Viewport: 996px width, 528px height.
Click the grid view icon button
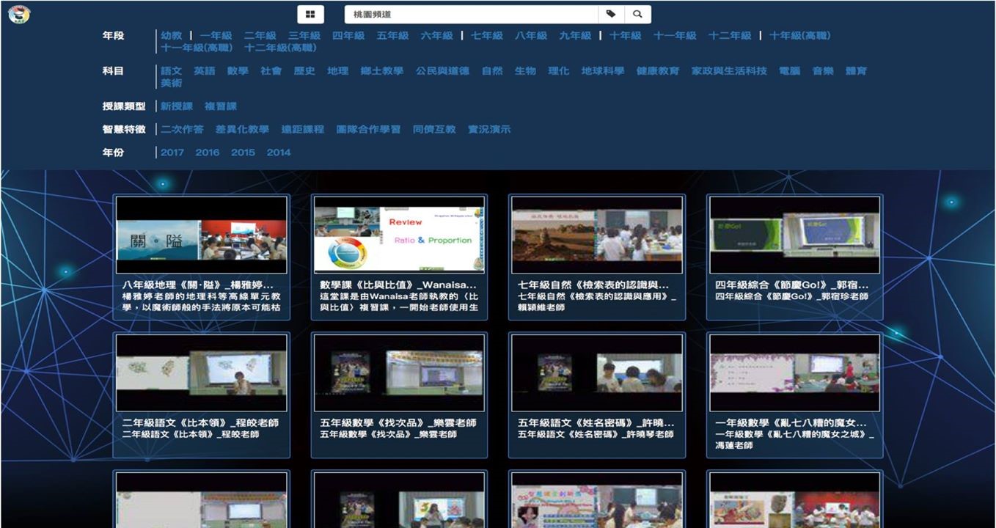coord(310,14)
